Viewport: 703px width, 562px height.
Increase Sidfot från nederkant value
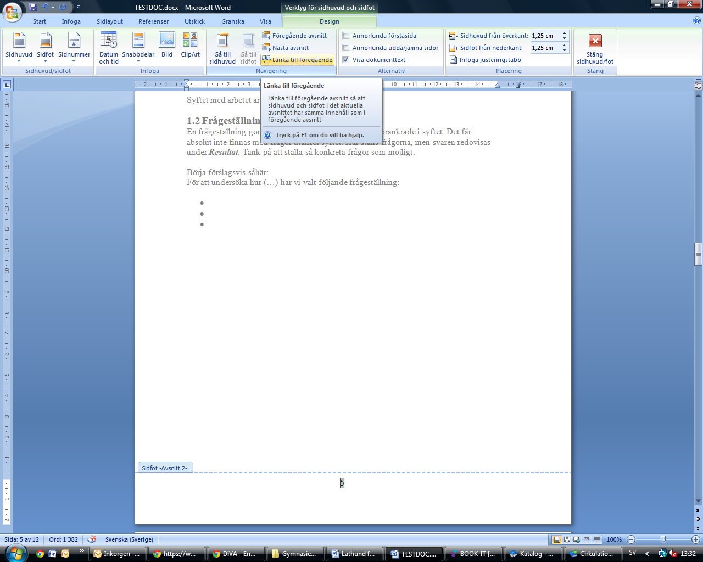click(564, 46)
